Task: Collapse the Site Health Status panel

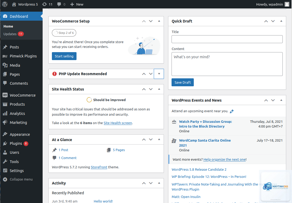Action: pos(159,89)
